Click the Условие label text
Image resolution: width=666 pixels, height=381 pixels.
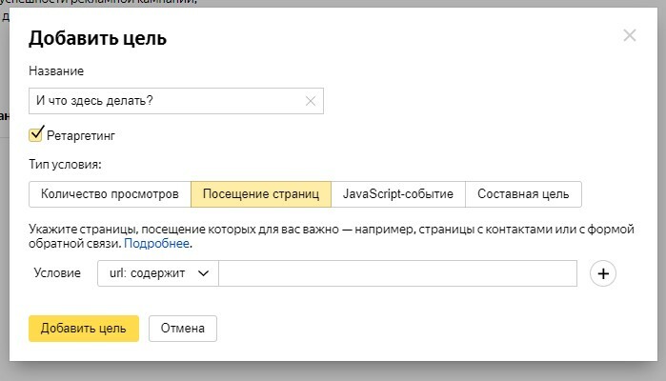[57, 273]
